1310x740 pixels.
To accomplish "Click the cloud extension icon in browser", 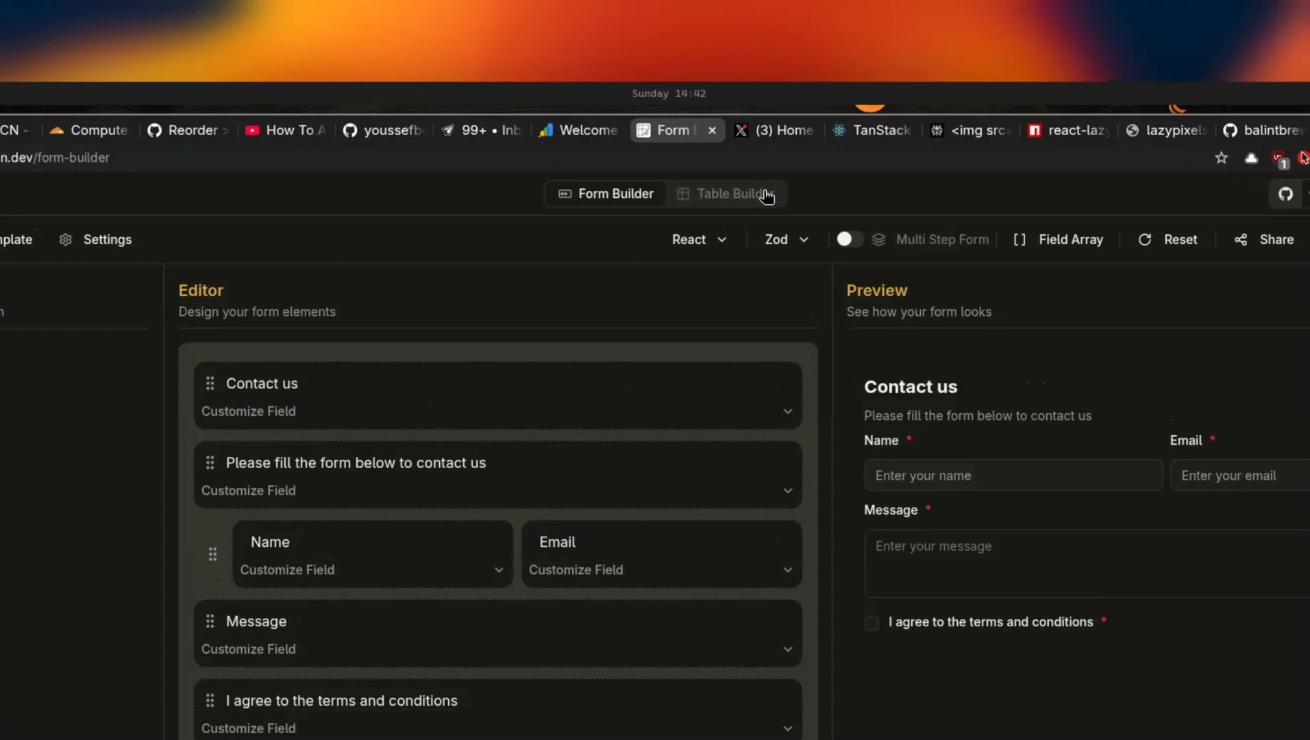I will (x=1251, y=158).
